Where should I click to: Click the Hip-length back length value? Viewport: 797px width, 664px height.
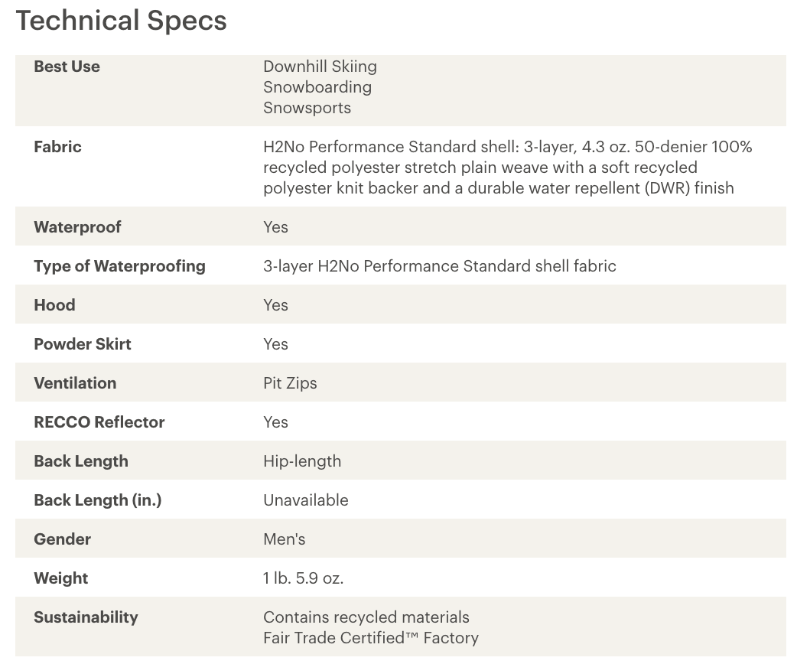point(302,461)
